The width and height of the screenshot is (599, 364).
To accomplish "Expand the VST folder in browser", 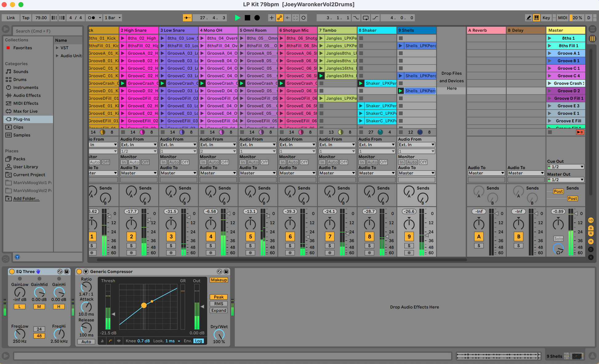I will 57,48.
